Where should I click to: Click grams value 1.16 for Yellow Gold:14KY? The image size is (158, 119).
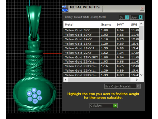point(104,39)
